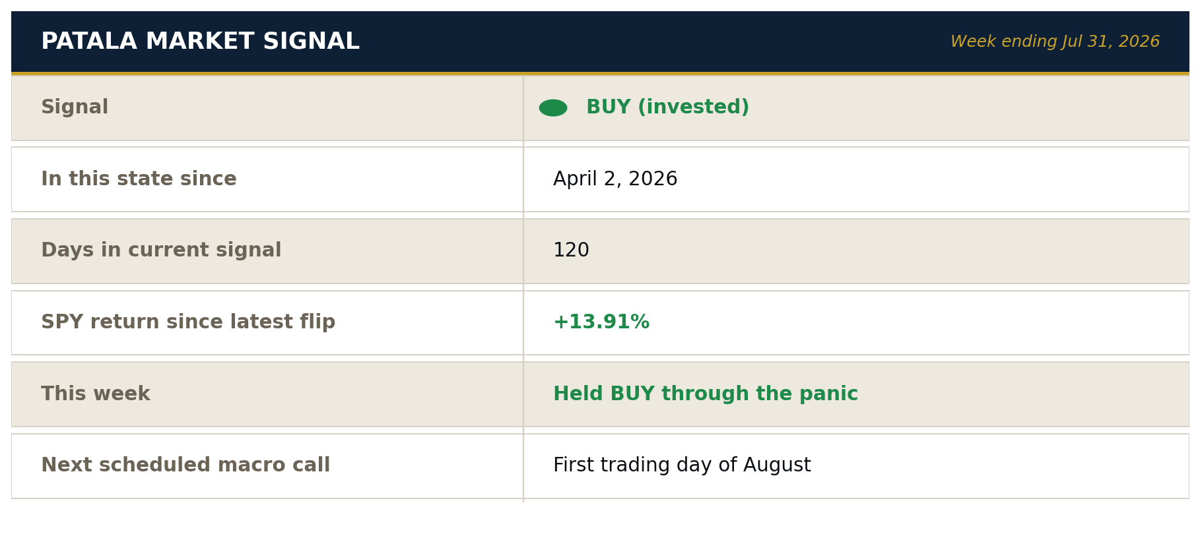Click the April 2, 2026 date value
Screen dimensions: 1200x538
pos(615,179)
